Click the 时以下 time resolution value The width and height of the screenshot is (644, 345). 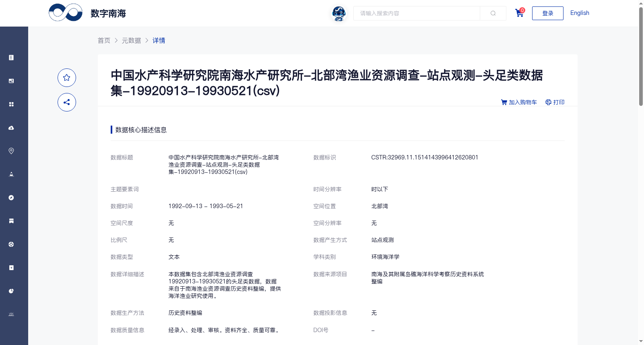click(380, 189)
